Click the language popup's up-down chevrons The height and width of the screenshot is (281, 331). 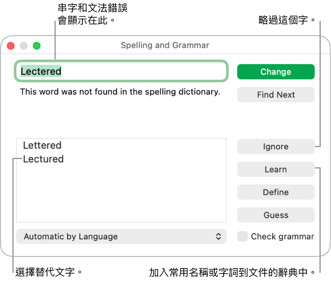(x=218, y=236)
